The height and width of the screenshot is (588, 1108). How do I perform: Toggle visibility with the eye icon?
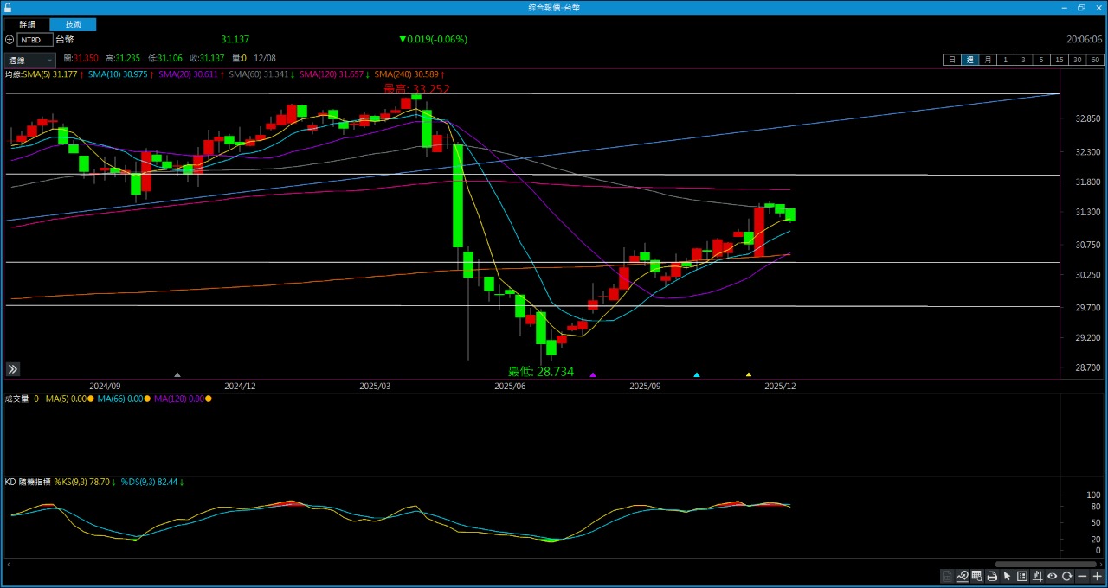1052,576
